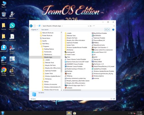
Task: Open Explorer Help with the question mark
Action: (113, 30)
